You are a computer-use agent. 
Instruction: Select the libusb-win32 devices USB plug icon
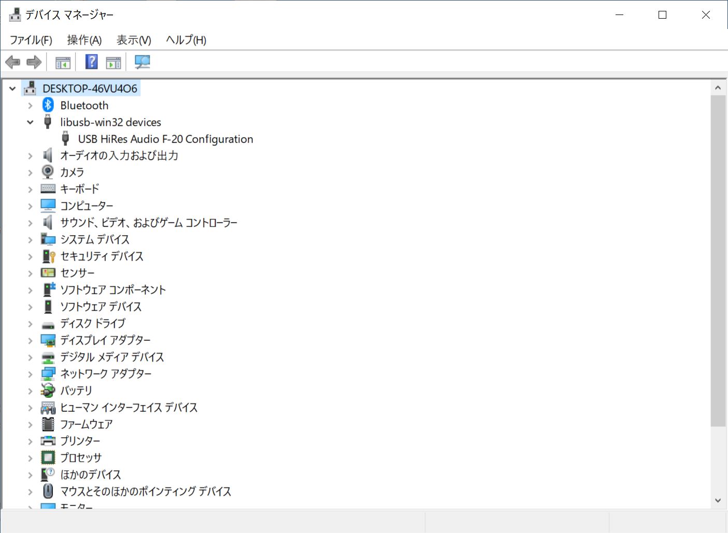pos(48,122)
